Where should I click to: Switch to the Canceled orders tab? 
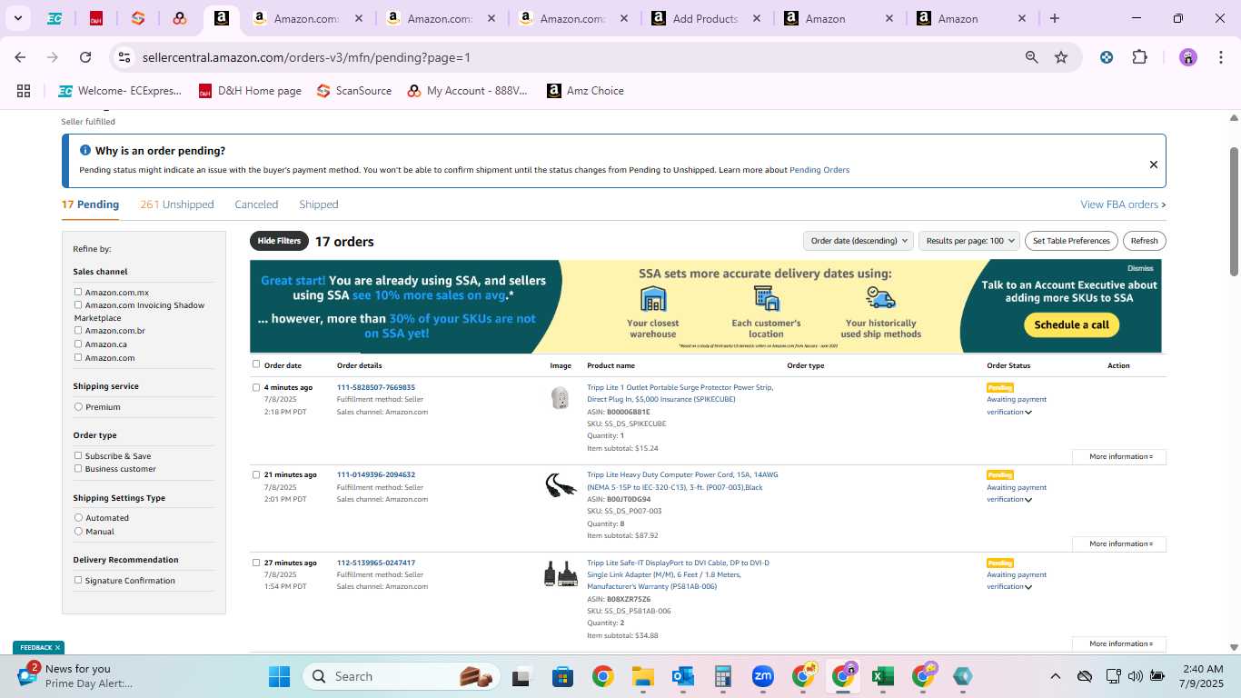pos(256,204)
